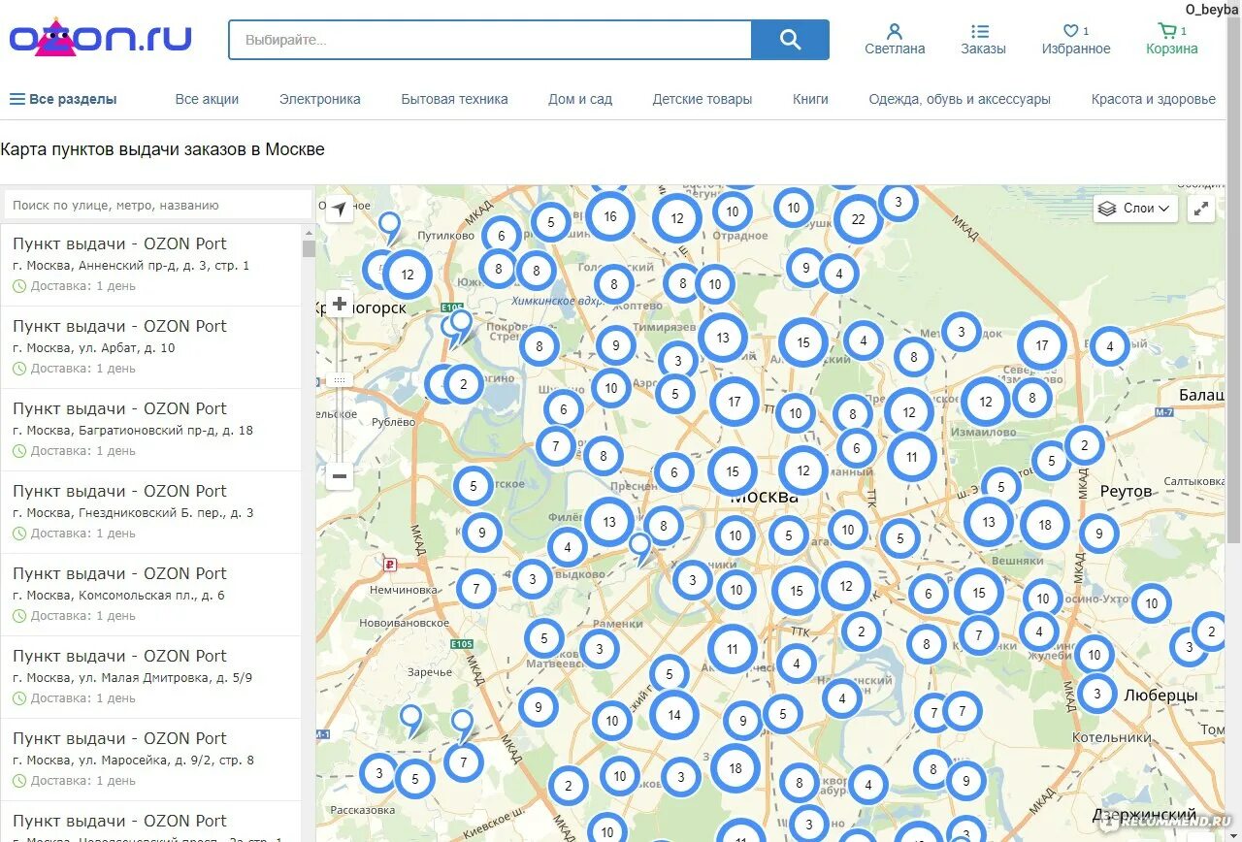Zoom out the map with minus button
This screenshot has height=842, width=1242.
pyautogui.click(x=340, y=476)
